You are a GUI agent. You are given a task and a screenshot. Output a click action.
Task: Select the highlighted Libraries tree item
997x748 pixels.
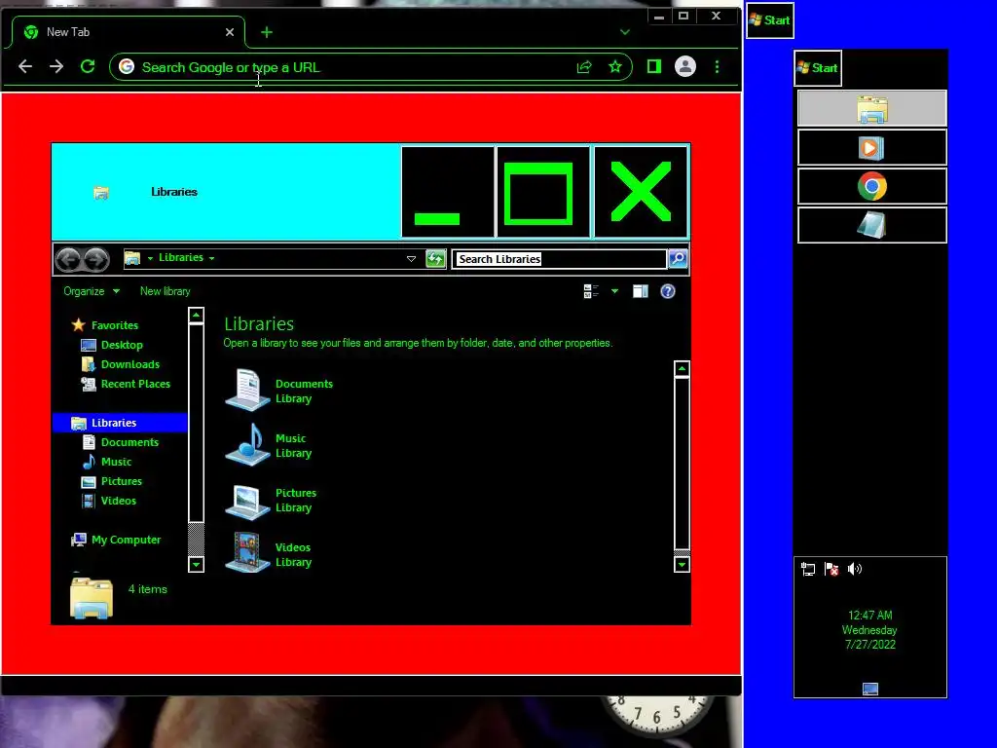[x=120, y=423]
